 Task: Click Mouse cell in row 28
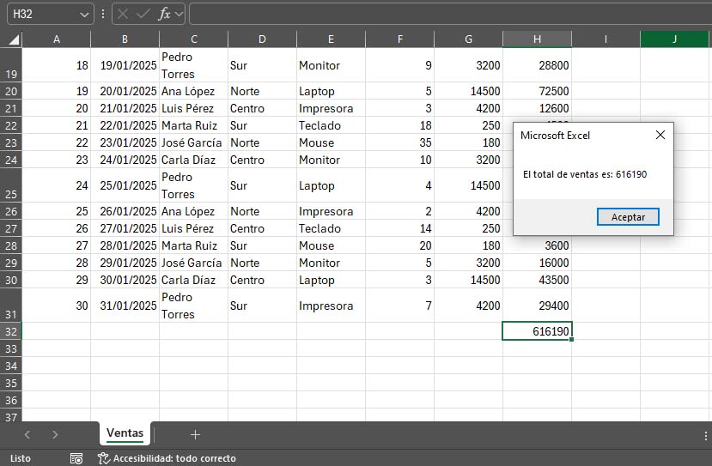(x=331, y=245)
